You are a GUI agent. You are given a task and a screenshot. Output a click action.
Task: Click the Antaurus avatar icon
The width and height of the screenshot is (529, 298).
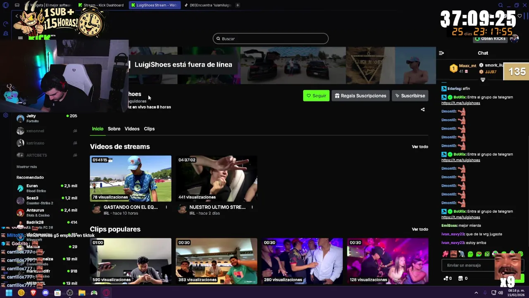[x=20, y=213]
